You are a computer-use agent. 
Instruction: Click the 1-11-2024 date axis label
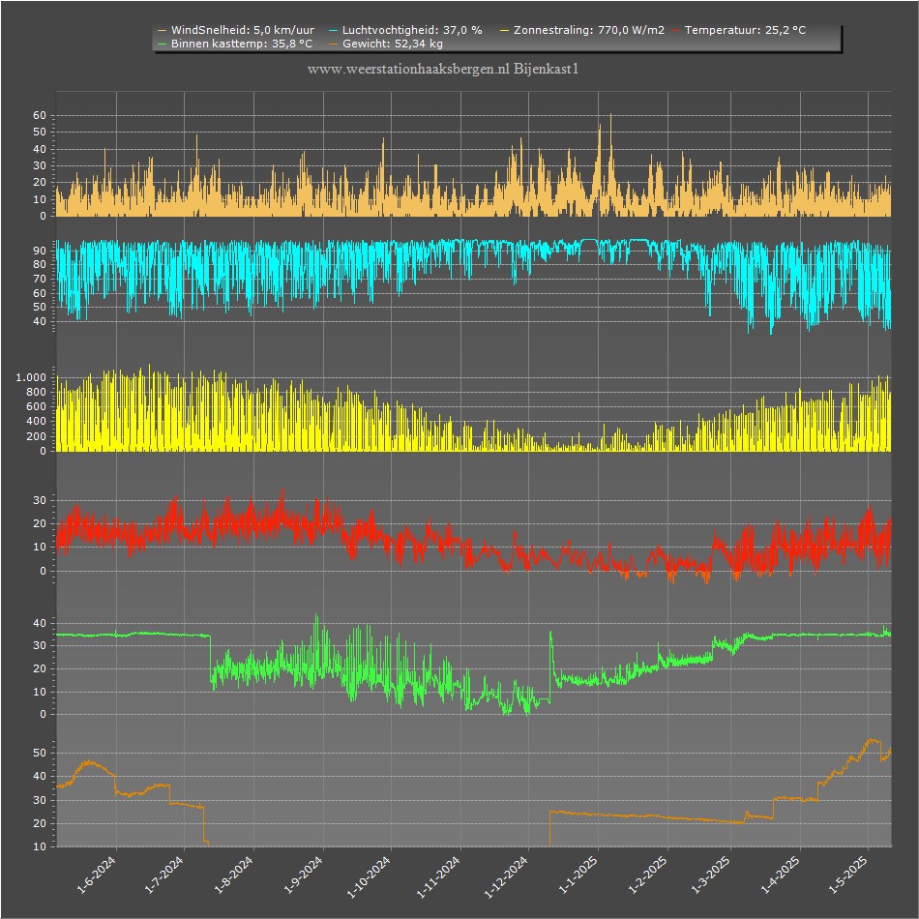(438, 876)
